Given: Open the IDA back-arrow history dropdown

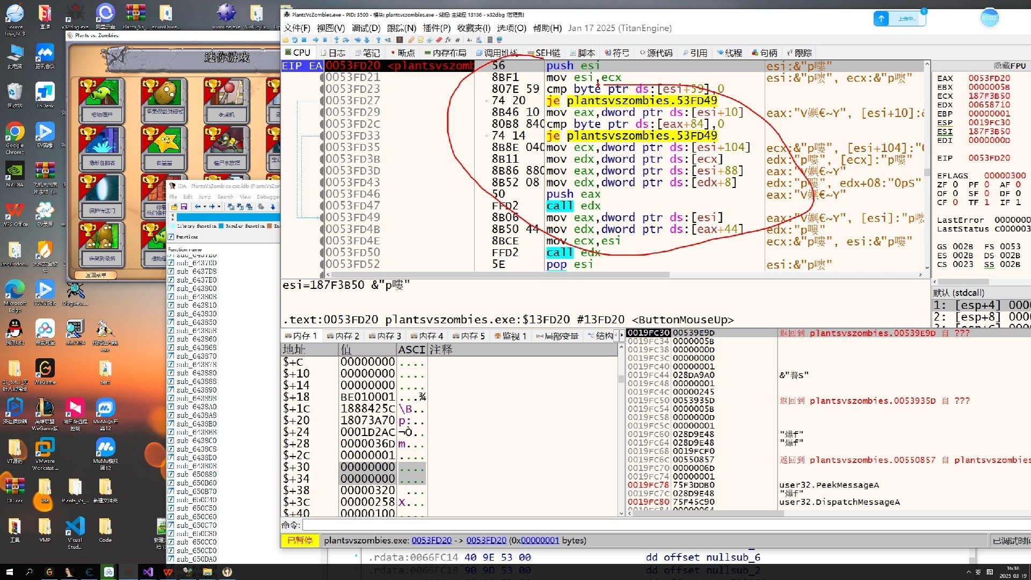Looking at the screenshot, I should coord(205,207).
